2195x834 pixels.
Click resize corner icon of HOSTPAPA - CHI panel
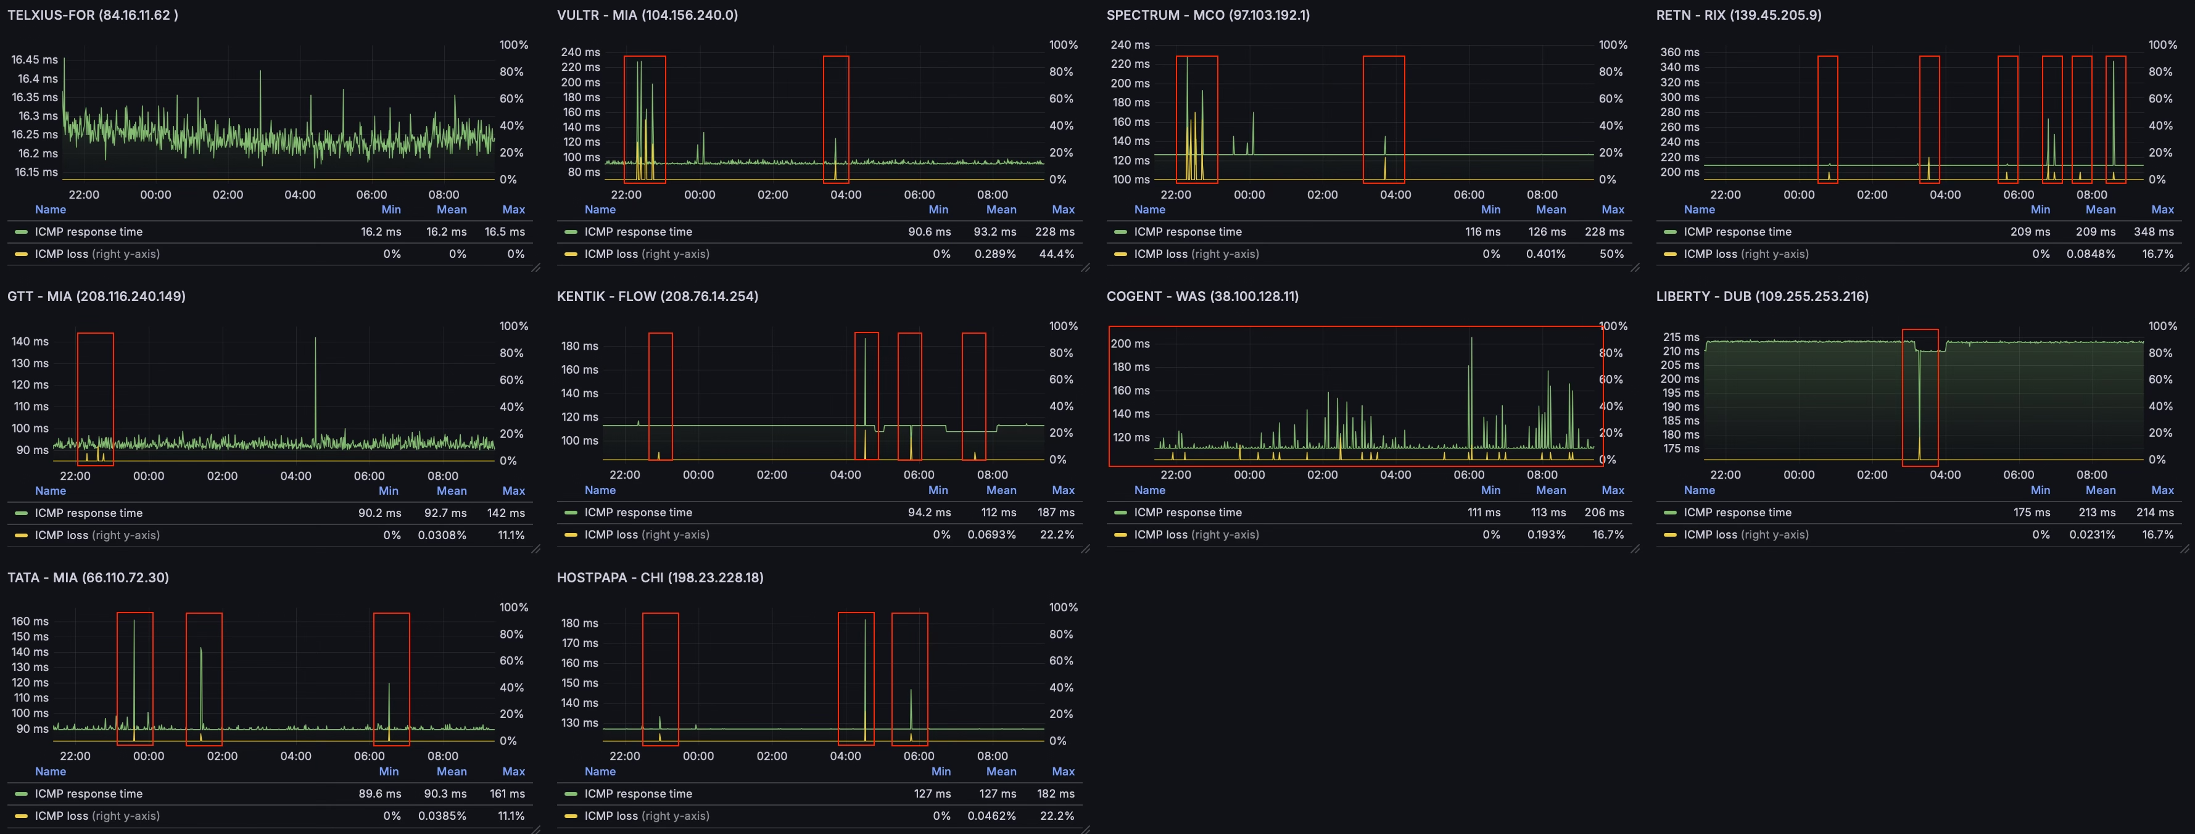1086,829
